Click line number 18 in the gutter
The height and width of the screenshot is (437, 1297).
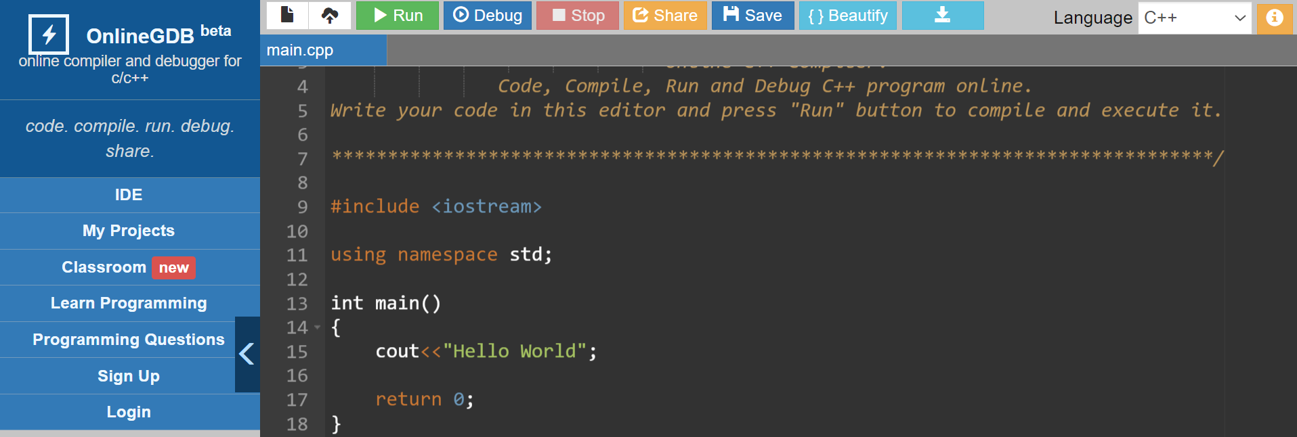point(297,424)
